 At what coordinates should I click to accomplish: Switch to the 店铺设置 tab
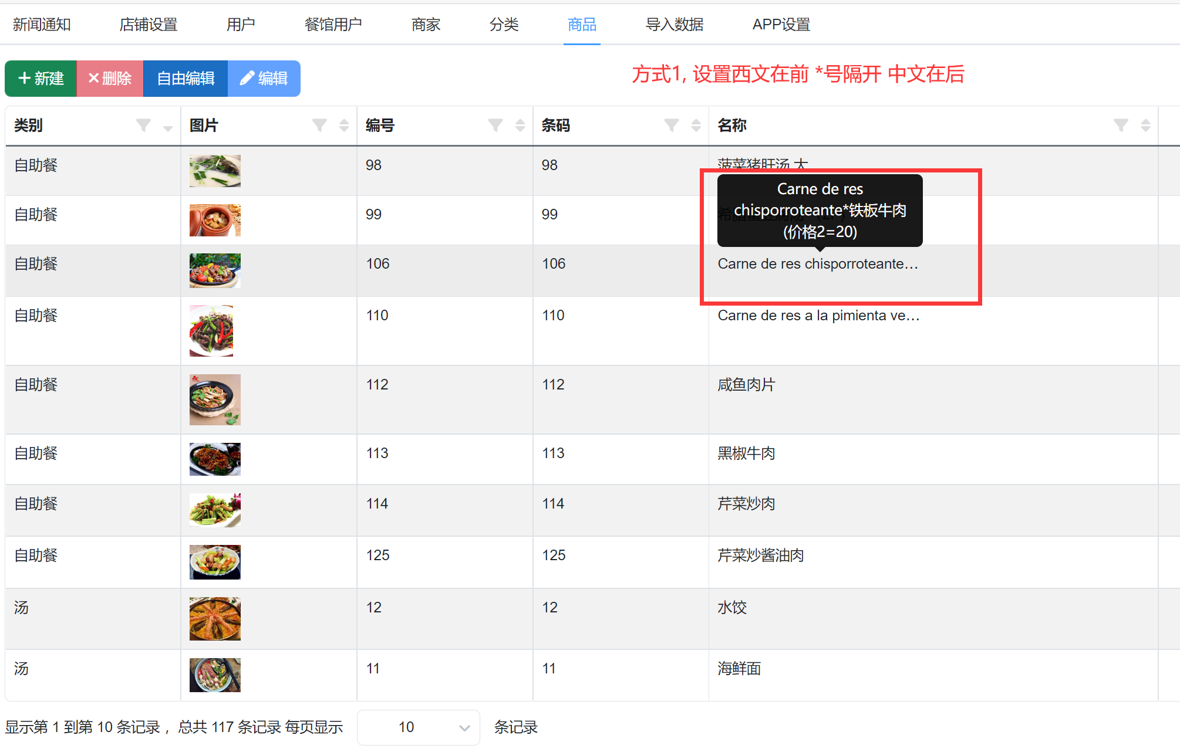click(149, 25)
